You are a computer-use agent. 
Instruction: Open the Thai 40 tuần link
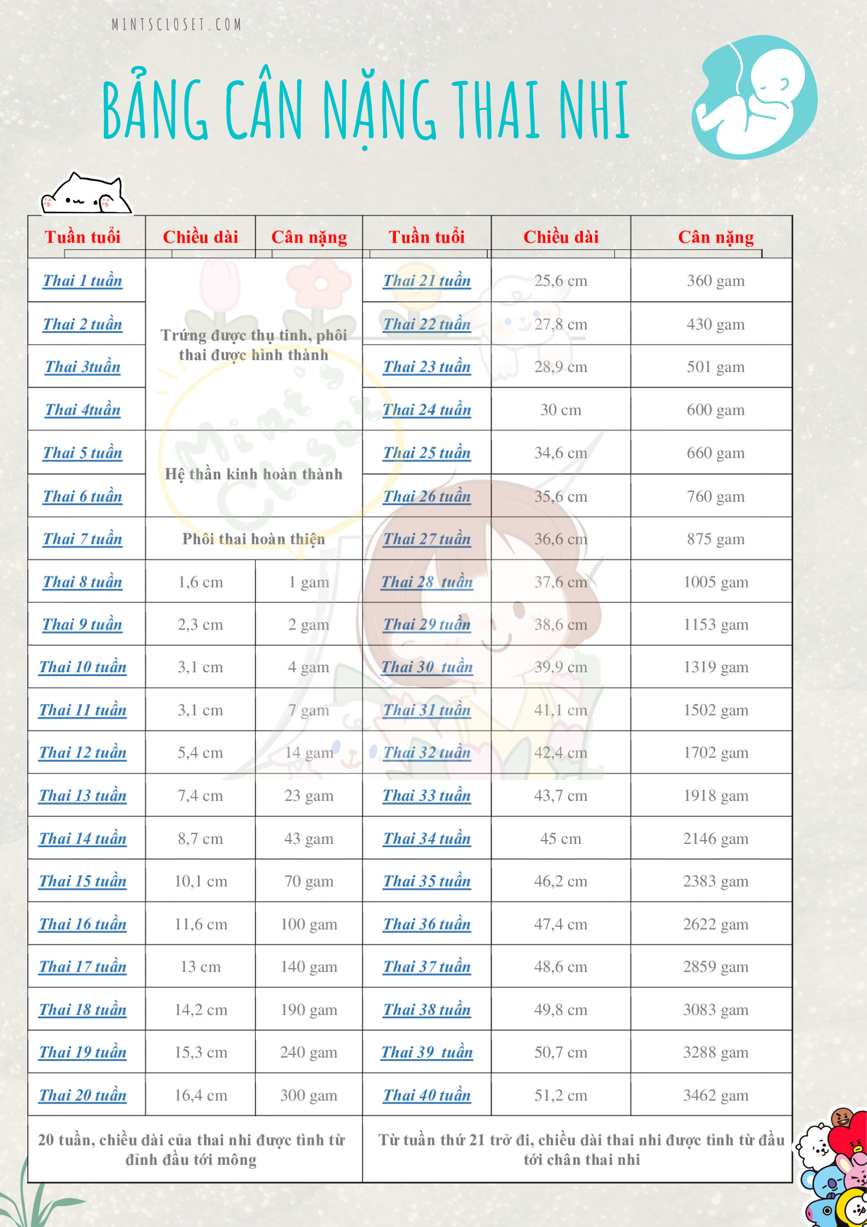coord(427,1096)
